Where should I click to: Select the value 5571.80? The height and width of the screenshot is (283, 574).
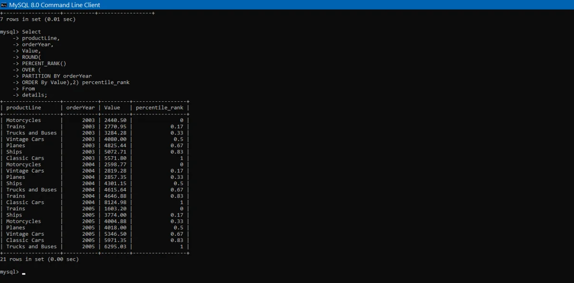point(115,158)
